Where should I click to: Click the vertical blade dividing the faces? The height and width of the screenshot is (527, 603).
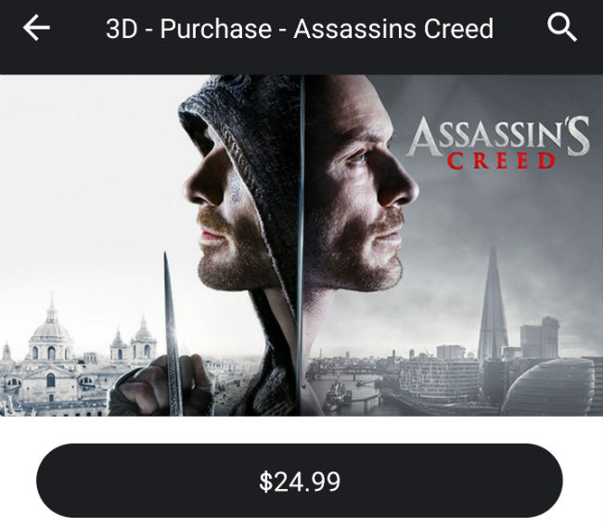(301, 246)
